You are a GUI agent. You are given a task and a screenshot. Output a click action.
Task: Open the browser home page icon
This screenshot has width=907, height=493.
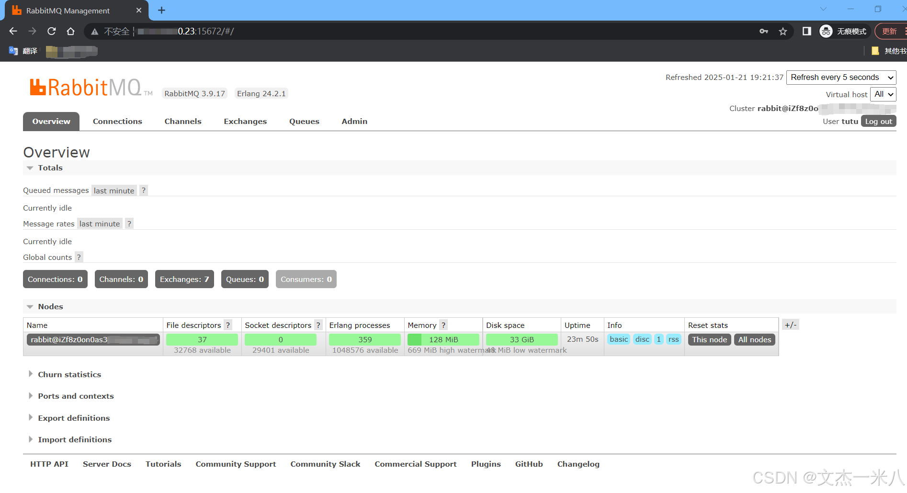click(x=71, y=31)
